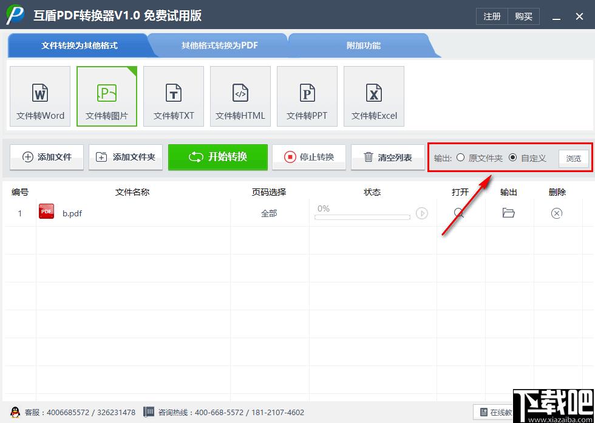Click the 全部 page selection cell

click(x=268, y=213)
